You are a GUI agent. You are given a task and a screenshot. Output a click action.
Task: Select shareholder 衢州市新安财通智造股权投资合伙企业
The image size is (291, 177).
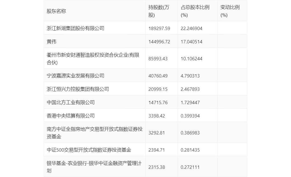pyautogui.click(x=93, y=59)
